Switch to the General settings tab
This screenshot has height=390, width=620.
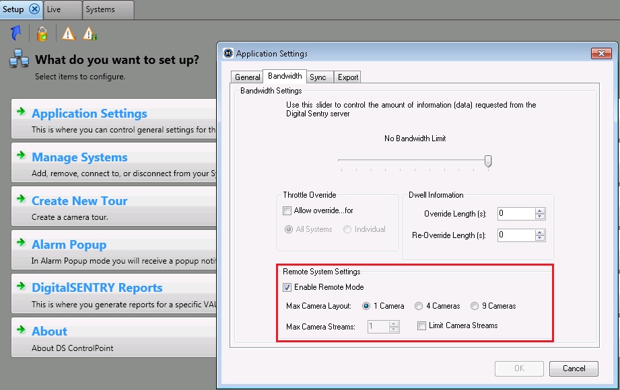coord(247,77)
